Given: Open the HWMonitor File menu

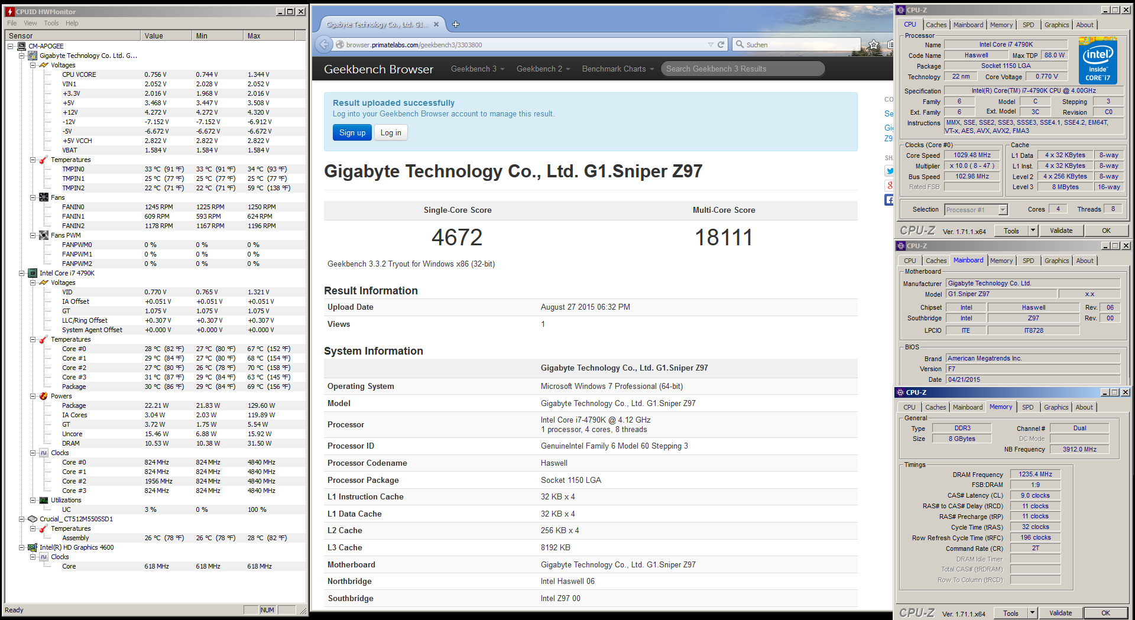Looking at the screenshot, I should click(x=12, y=23).
